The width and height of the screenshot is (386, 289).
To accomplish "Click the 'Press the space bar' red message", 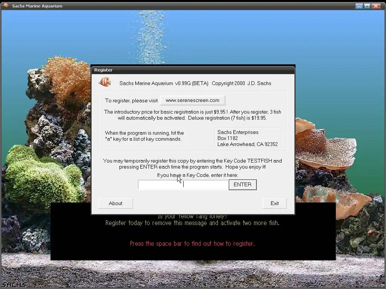I will pos(192,243).
